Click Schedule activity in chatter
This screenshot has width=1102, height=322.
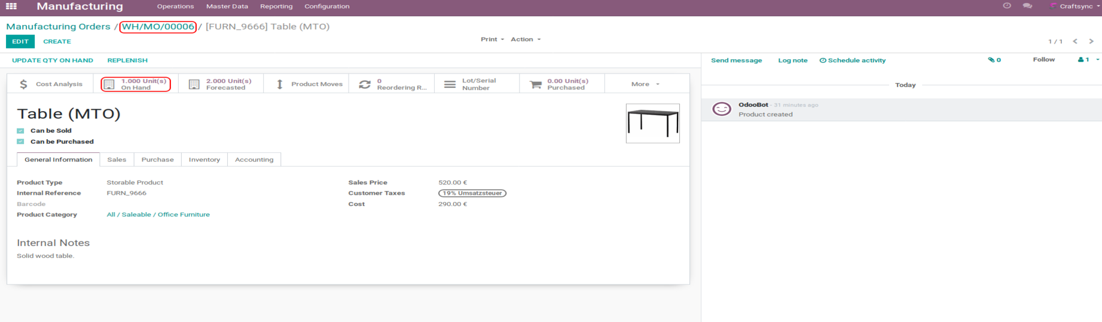pos(852,60)
